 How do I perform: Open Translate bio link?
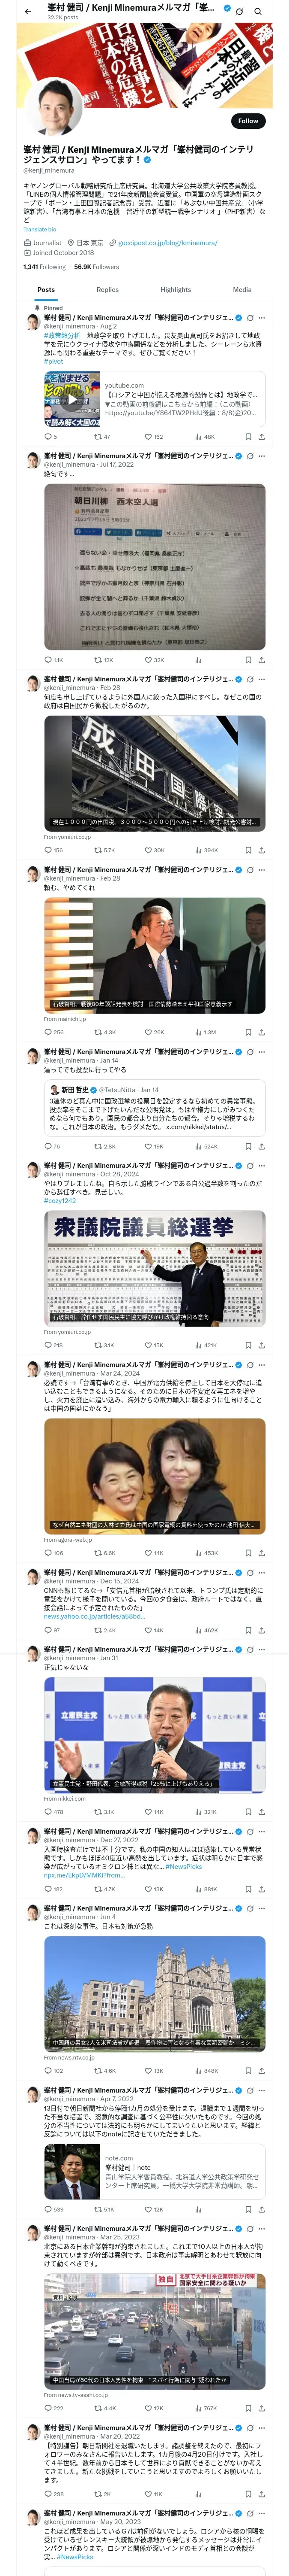click(x=40, y=229)
